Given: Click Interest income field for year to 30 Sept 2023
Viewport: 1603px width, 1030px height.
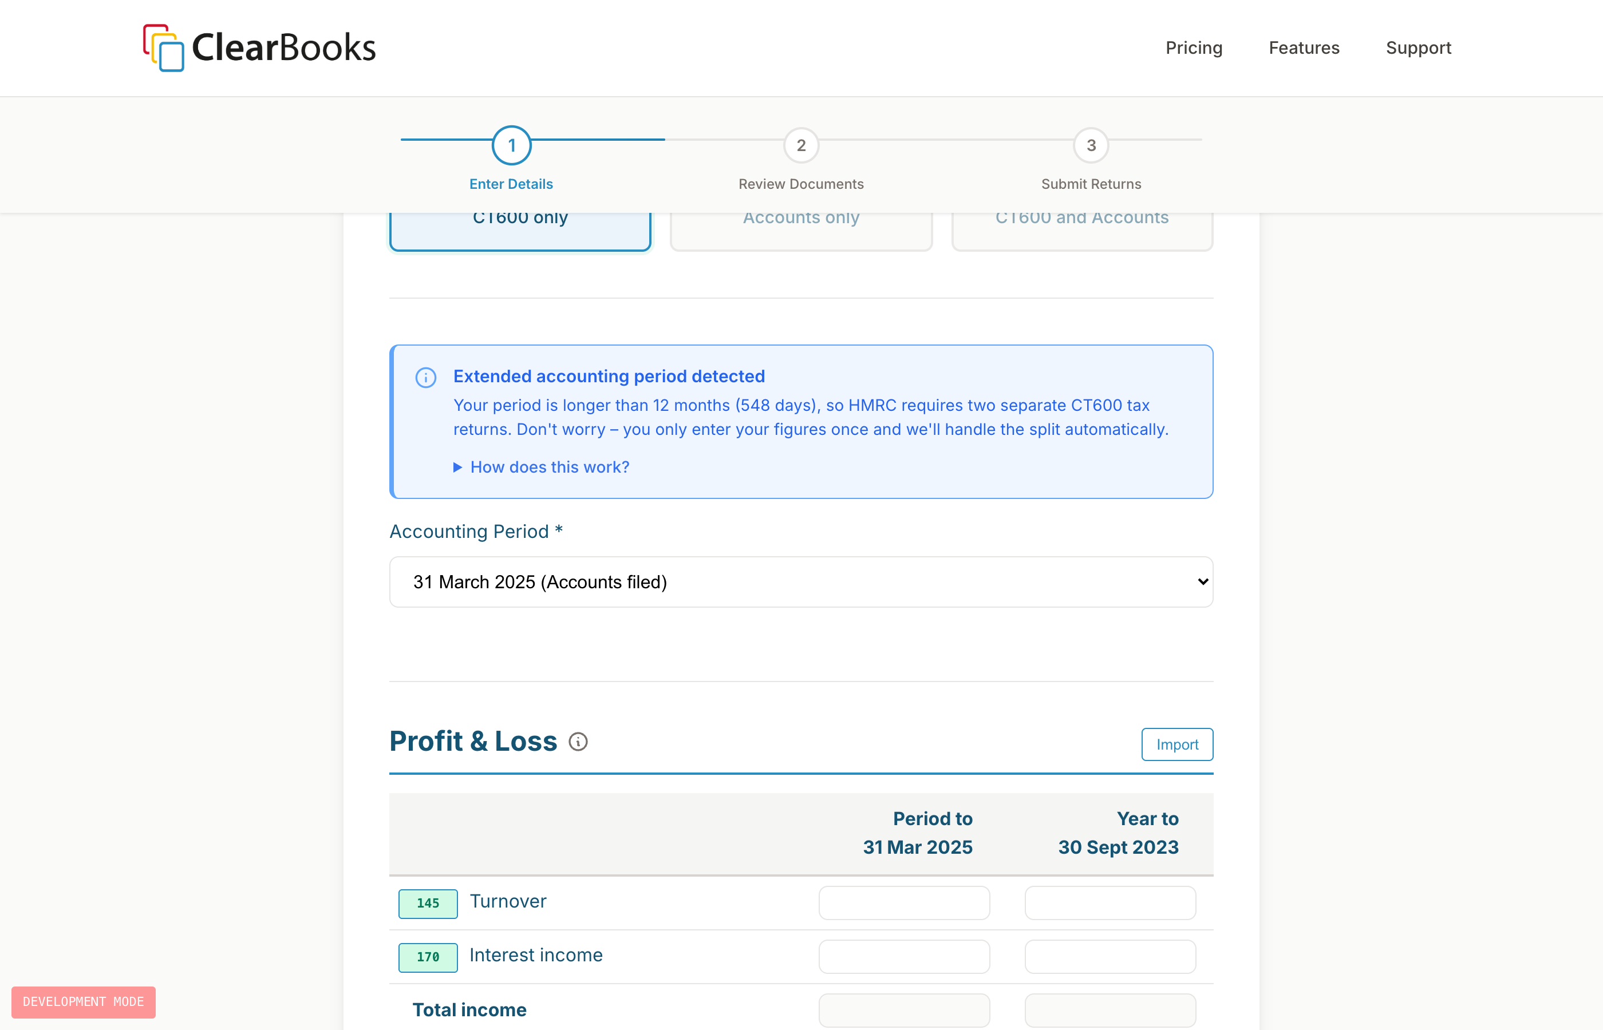Looking at the screenshot, I should pyautogui.click(x=1110, y=956).
